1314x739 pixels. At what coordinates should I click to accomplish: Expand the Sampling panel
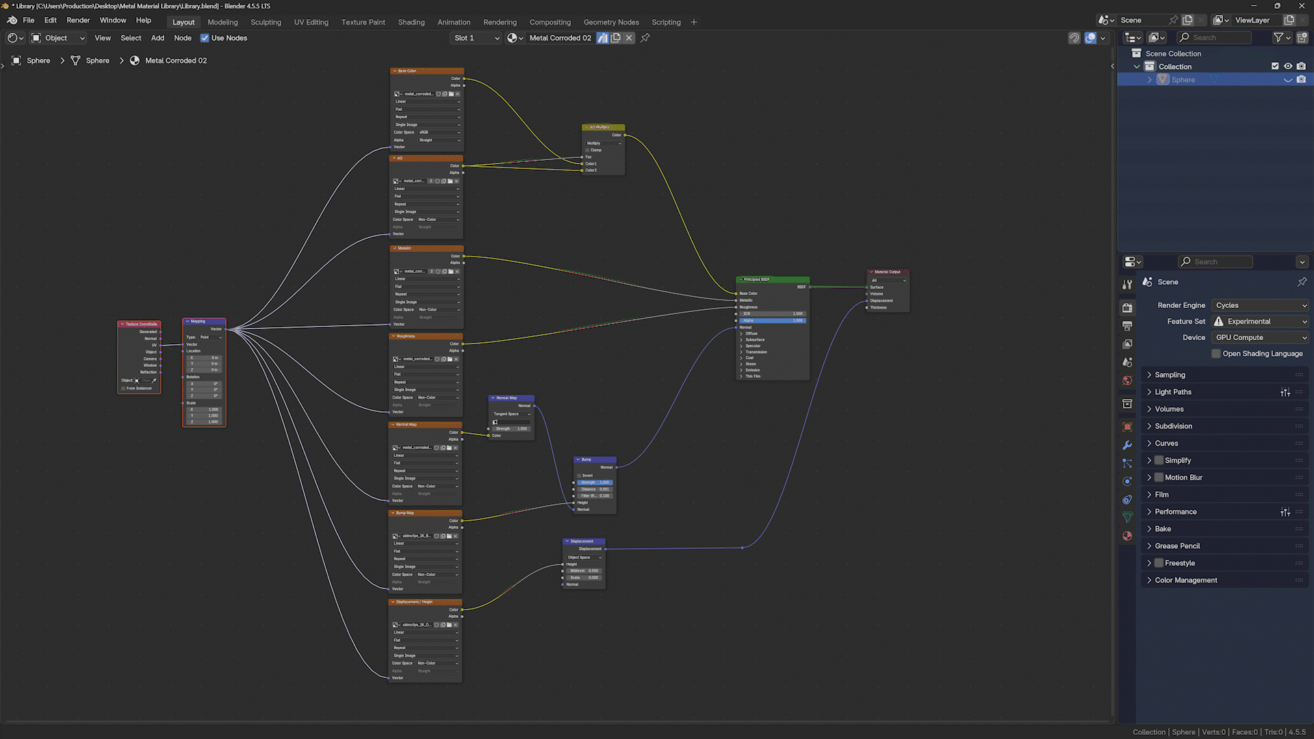point(1225,375)
